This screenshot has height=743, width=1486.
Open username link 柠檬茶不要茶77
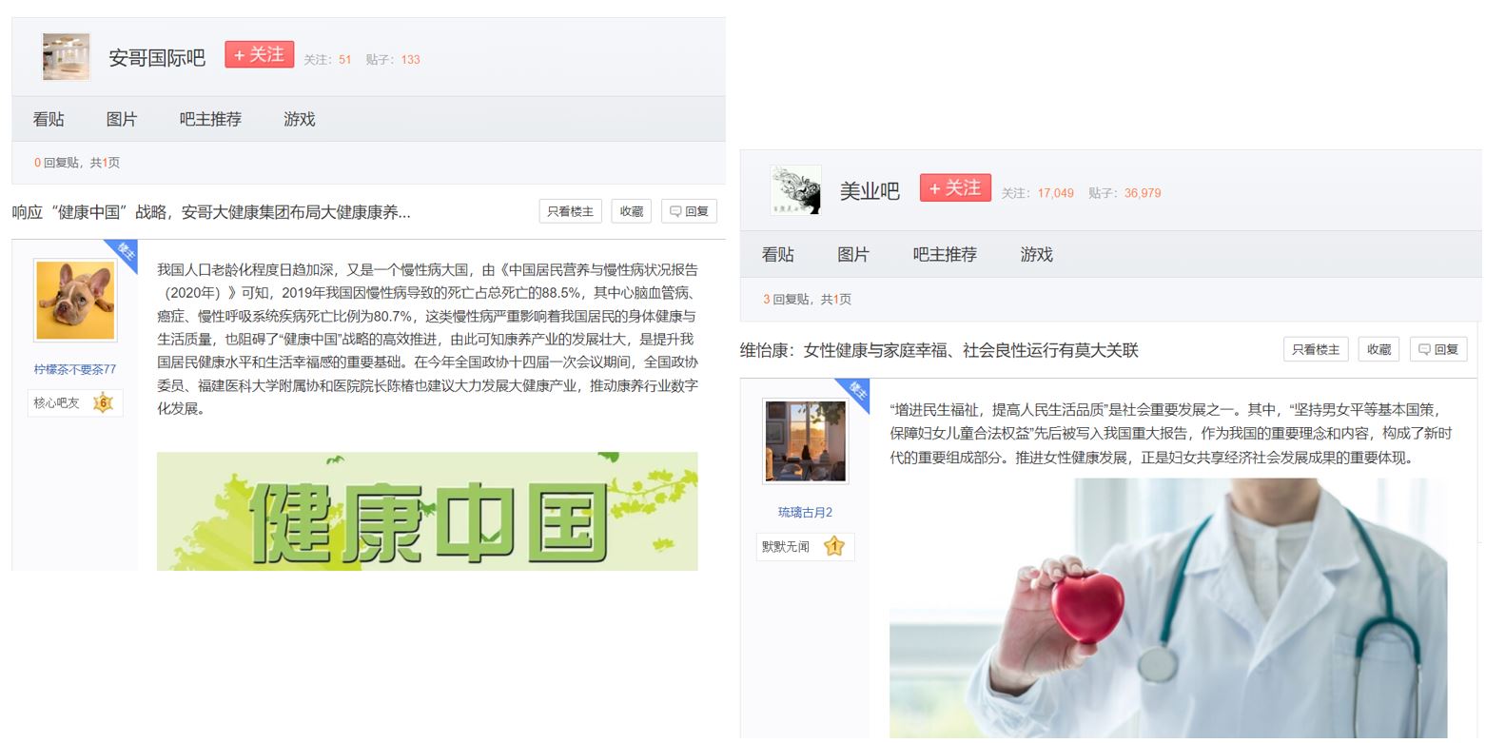point(75,369)
